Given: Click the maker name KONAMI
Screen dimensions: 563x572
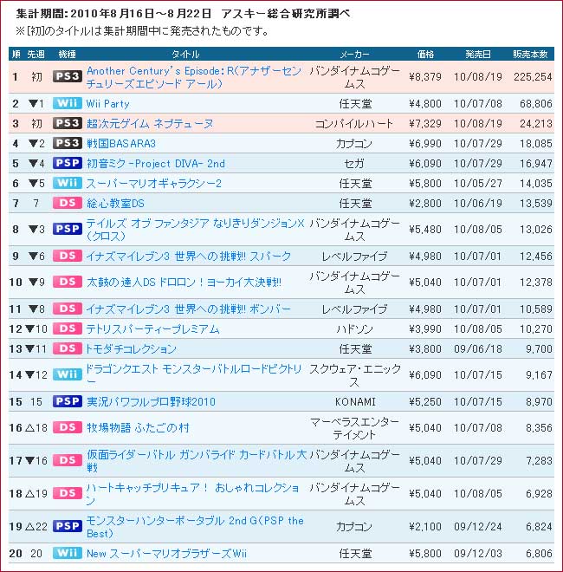Looking at the screenshot, I should 355,402.
